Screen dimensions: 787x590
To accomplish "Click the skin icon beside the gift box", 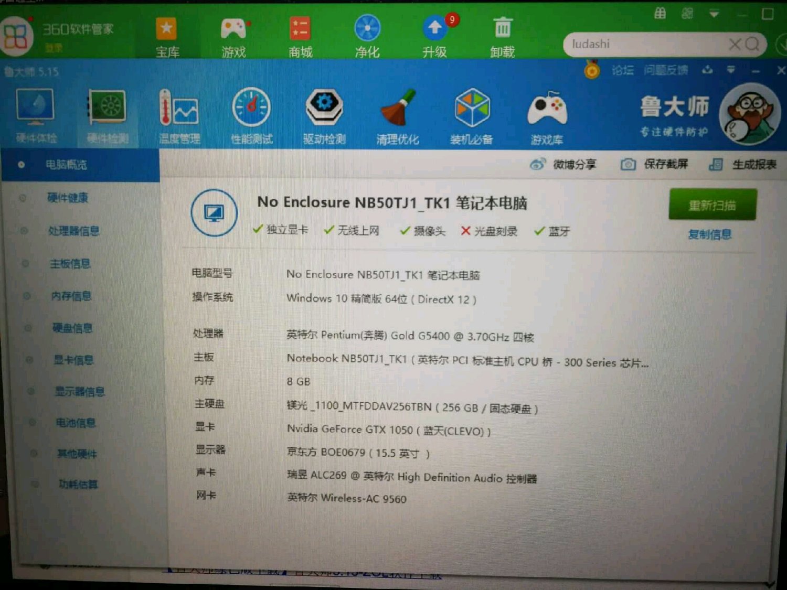I will (x=687, y=13).
